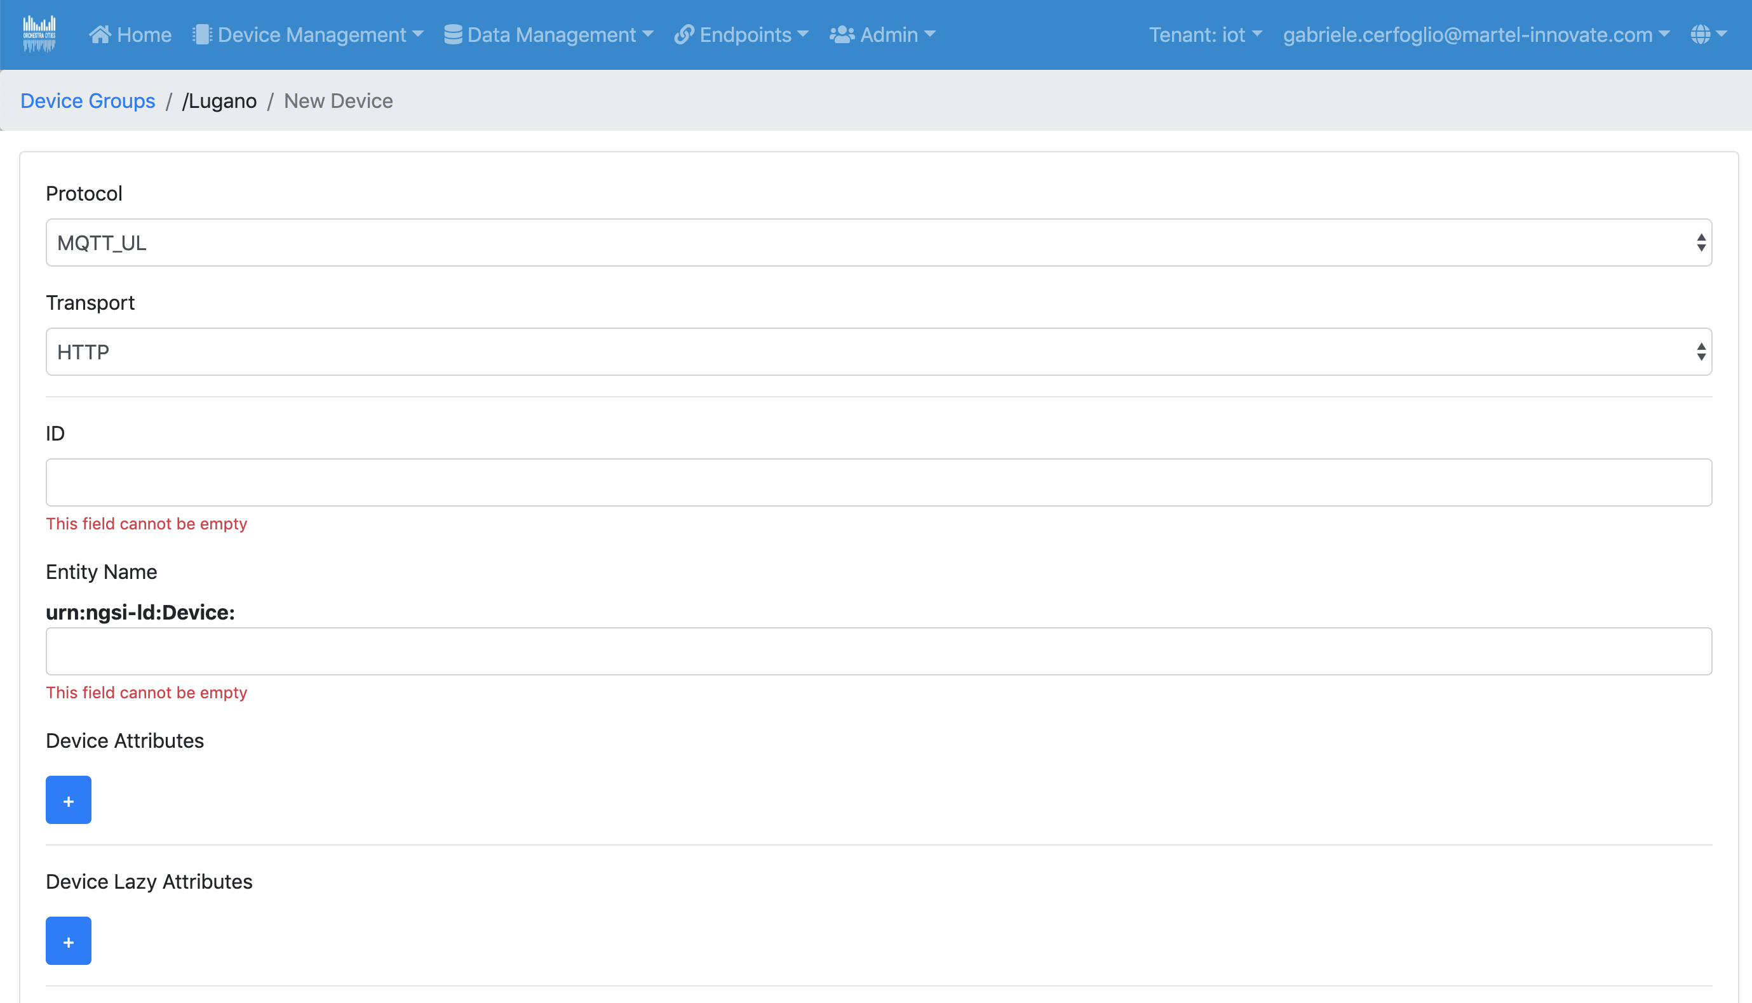Open the Transport HTTP dropdown
Image resolution: width=1752 pixels, height=1003 pixels.
(878, 352)
